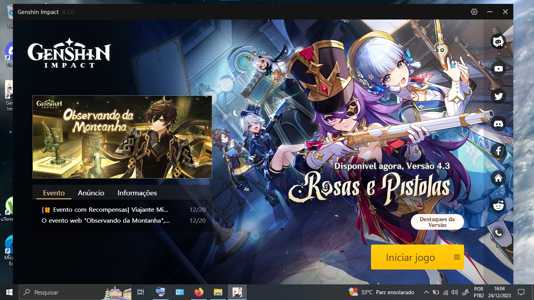Open launcher settings gear icon

click(474, 12)
